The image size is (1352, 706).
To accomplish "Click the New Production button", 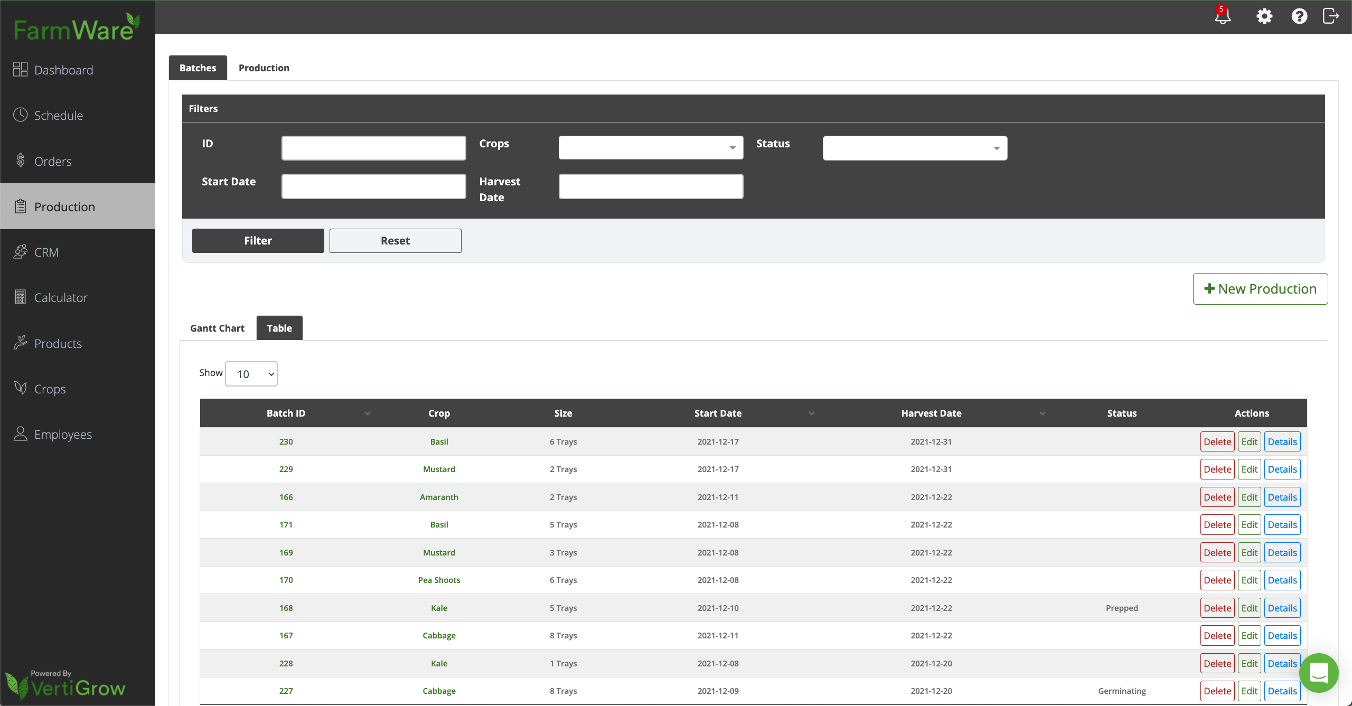I will [1260, 289].
